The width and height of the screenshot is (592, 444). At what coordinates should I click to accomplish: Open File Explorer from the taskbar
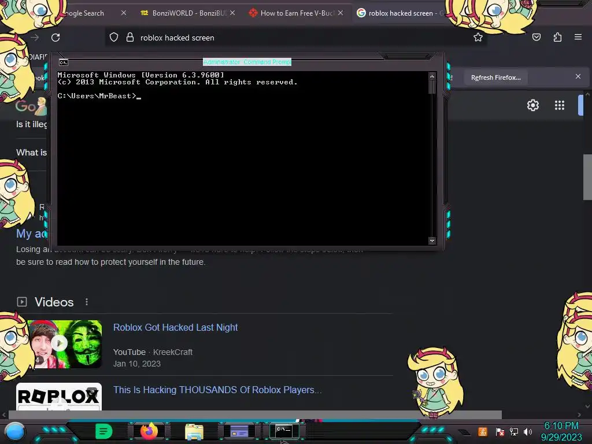(194, 431)
